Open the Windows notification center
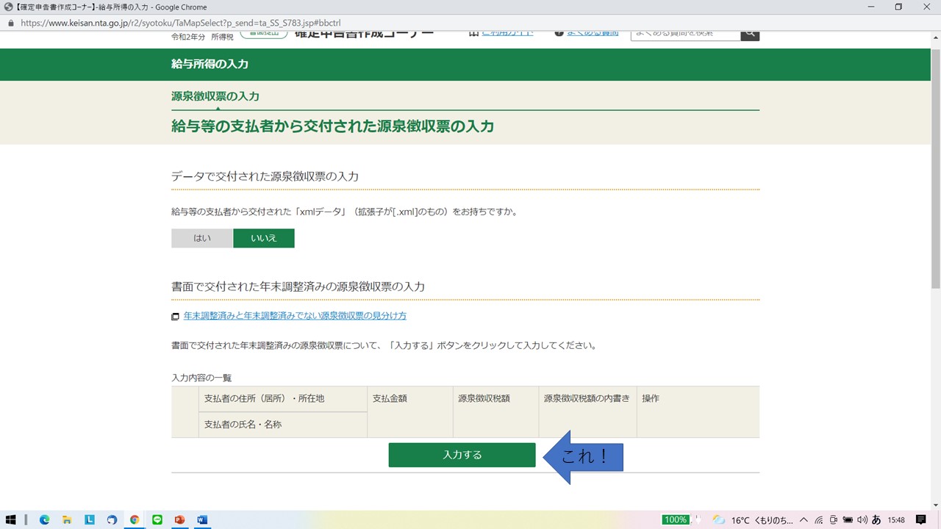 [921, 520]
